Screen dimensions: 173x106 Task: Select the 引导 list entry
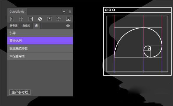point(40,33)
